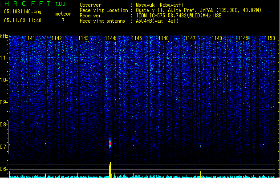Click the bright red meteor echo near 1144
This screenshot has height=178, width=280.
click(x=110, y=143)
